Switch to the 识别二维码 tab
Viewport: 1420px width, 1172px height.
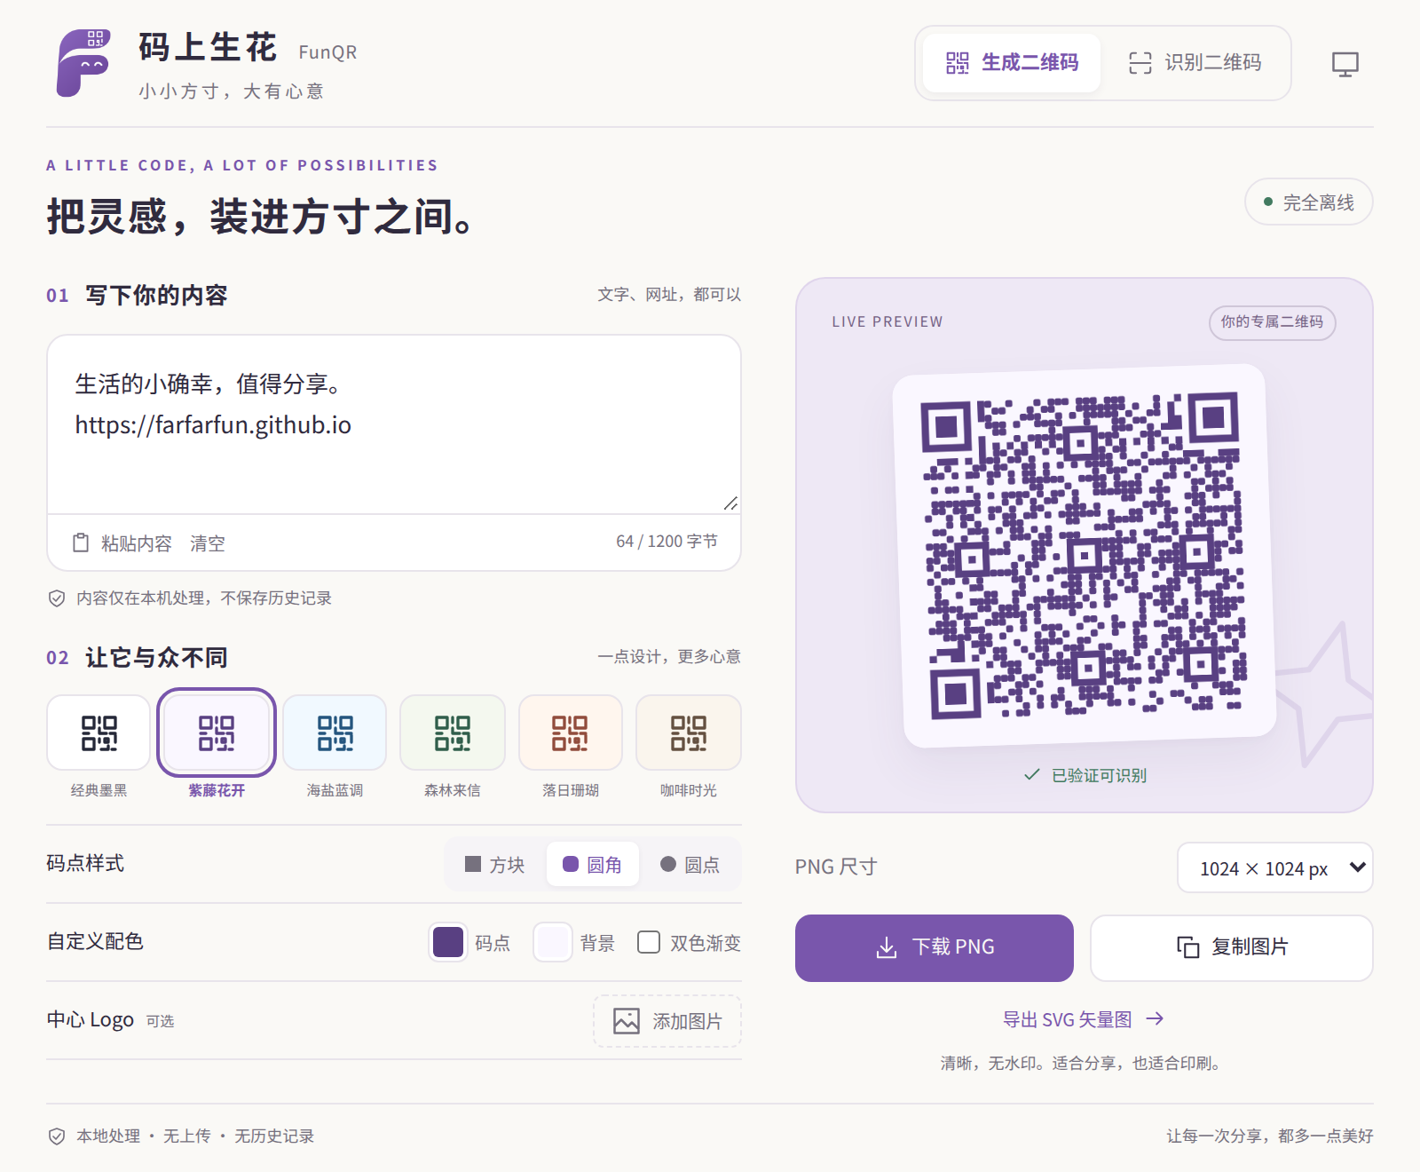1195,63
